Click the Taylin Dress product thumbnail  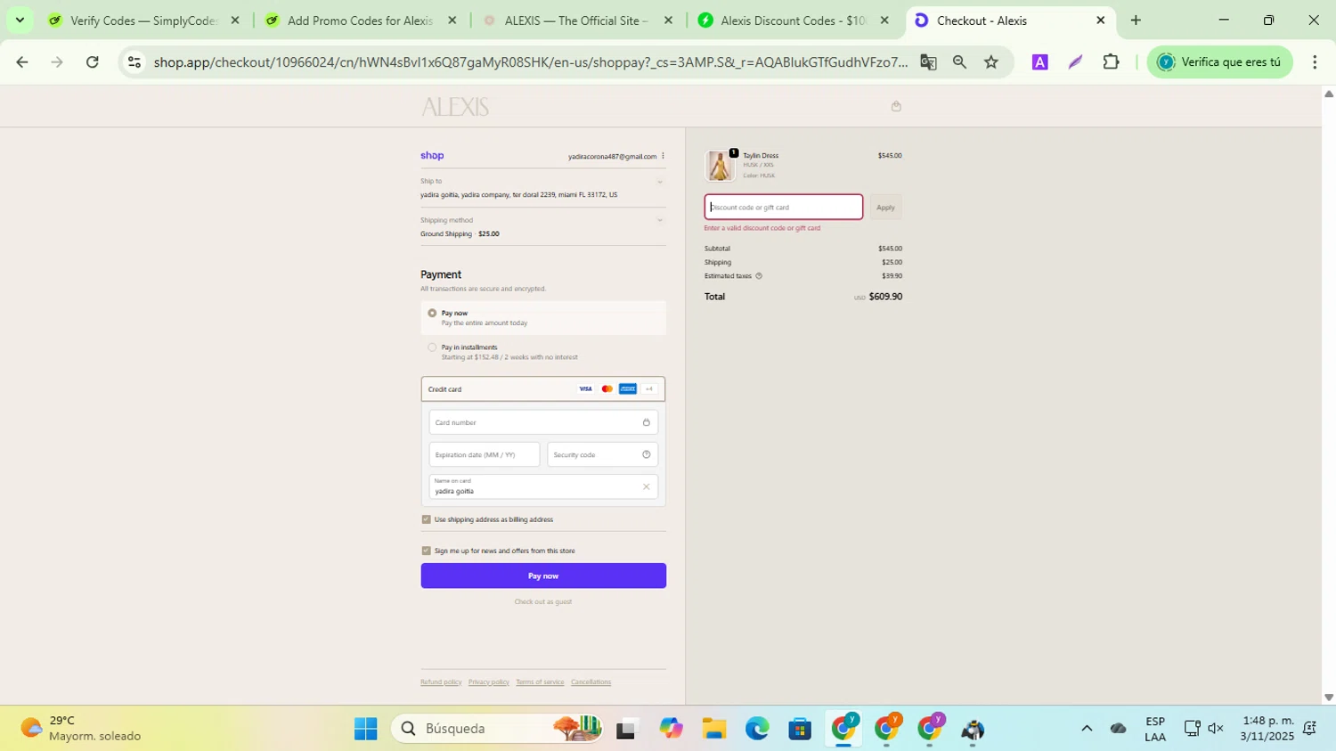click(720, 166)
